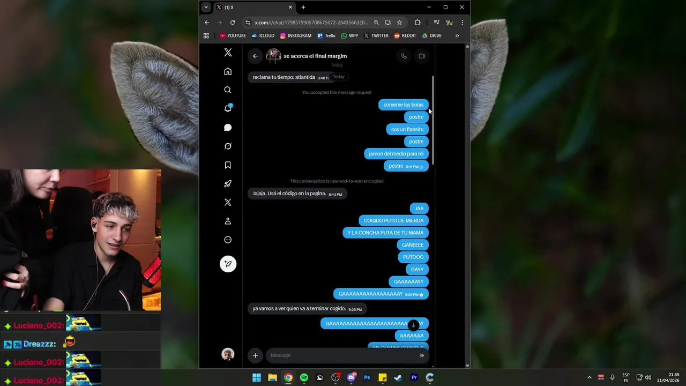View site information icon in address bar
Screen dimensions: 686x386
point(248,23)
